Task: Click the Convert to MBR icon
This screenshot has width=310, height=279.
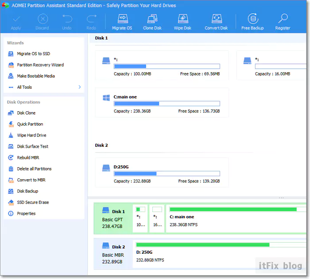Action: pos(11,180)
